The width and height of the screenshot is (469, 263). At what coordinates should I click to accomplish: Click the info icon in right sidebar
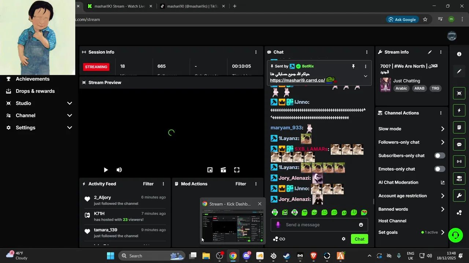(x=459, y=54)
